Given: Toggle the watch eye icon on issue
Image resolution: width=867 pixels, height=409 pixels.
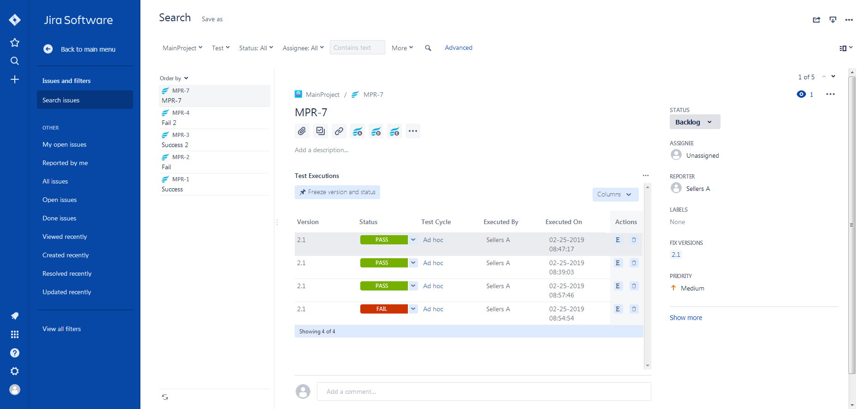Looking at the screenshot, I should [x=801, y=94].
